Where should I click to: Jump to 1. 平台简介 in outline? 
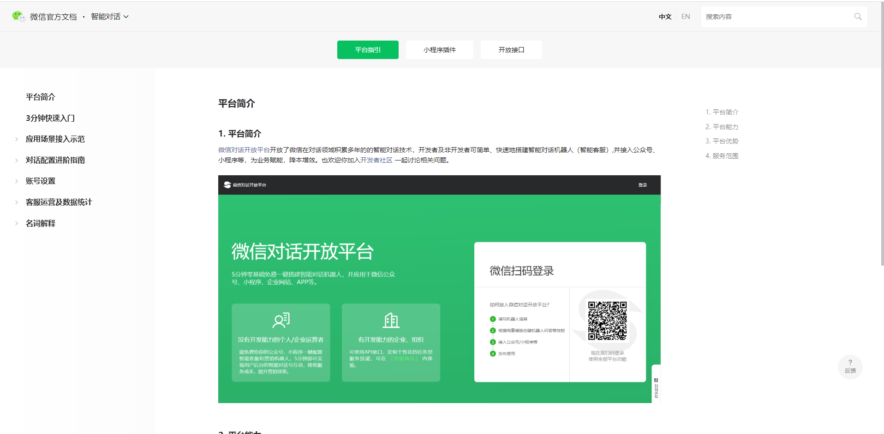(x=722, y=112)
